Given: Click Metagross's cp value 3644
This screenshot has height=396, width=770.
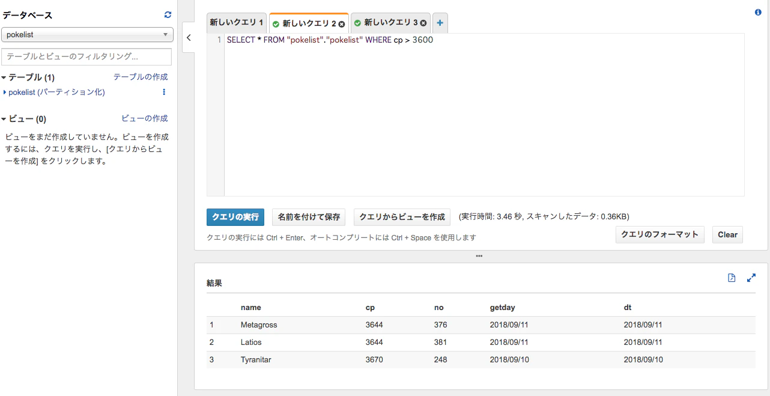Looking at the screenshot, I should point(374,325).
